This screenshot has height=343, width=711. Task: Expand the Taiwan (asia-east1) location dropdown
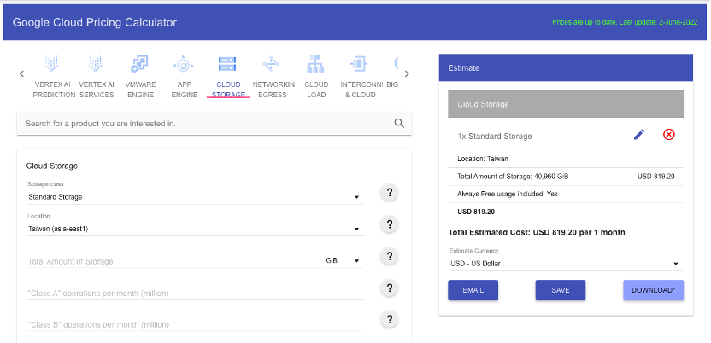195,229
